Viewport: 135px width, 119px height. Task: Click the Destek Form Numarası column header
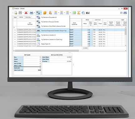(111, 24)
